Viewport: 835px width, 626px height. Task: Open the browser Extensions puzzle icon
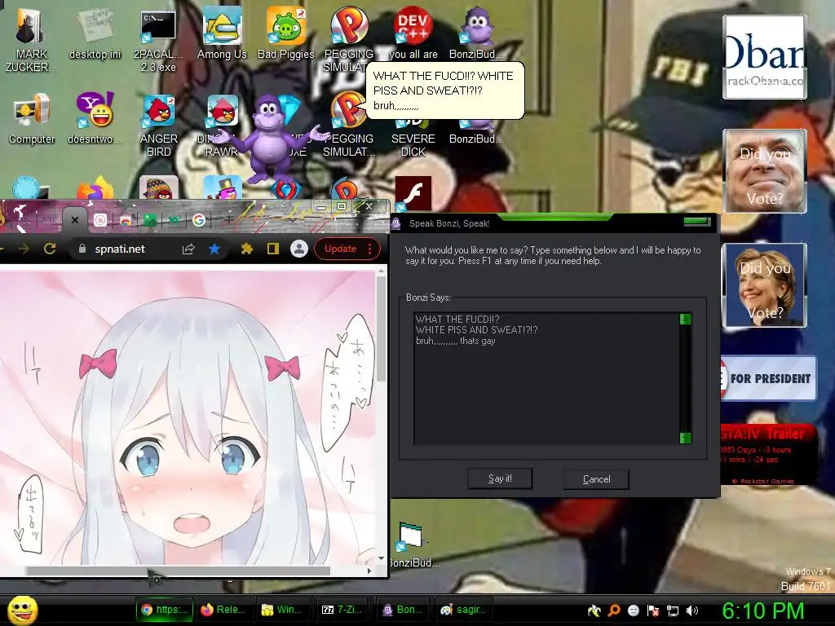(246, 249)
